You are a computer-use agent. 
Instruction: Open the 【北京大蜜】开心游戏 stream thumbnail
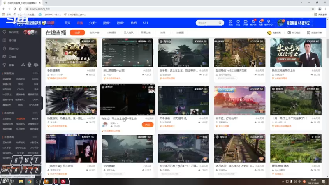pyautogui.click(x=71, y=148)
